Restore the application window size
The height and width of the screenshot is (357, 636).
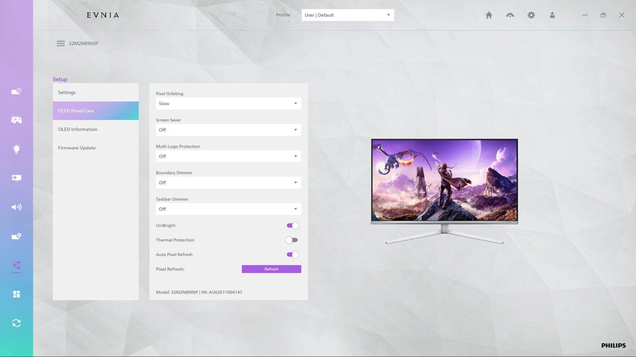(x=603, y=15)
